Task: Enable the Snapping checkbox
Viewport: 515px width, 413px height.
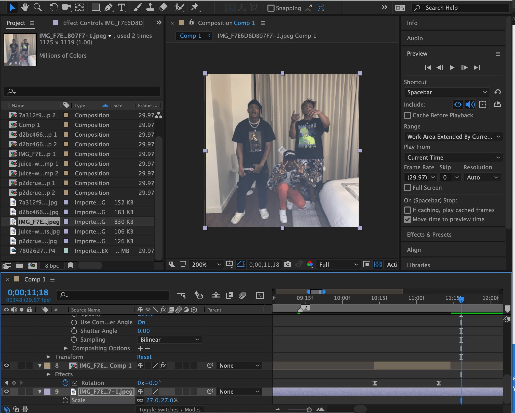Action: pos(271,8)
